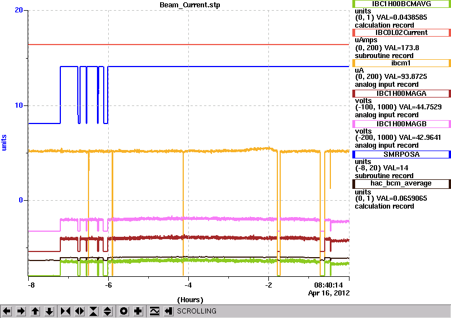Click the '(Hours)' x-axis title
Viewport: 451px width, 318px height.
click(190, 300)
